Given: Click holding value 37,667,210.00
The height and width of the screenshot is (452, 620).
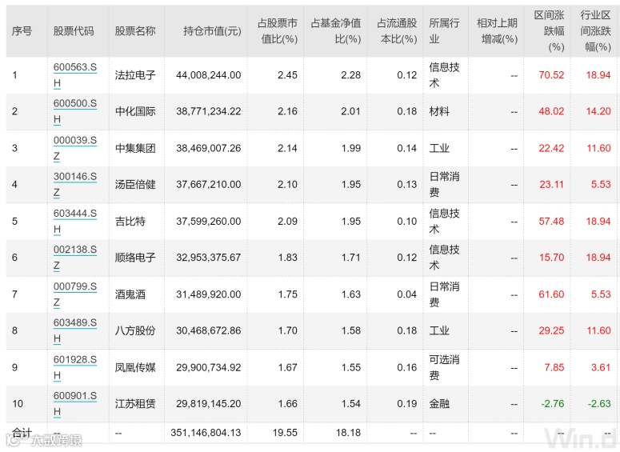Looking at the screenshot, I should point(208,185).
